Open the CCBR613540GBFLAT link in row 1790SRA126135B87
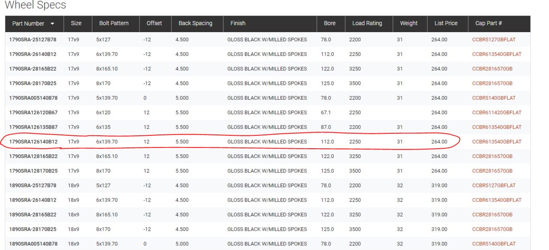This screenshot has width=549, height=250. click(497, 127)
